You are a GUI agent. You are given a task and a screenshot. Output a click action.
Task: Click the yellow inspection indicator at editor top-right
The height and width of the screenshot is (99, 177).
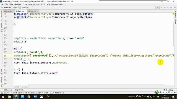click(173, 14)
